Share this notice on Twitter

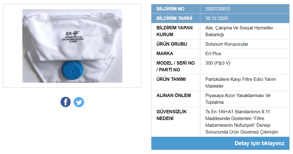point(79,102)
